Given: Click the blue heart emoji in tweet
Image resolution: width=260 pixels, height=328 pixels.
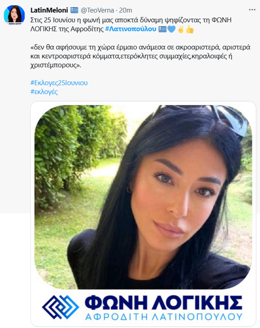Looking at the screenshot, I should (x=172, y=29).
